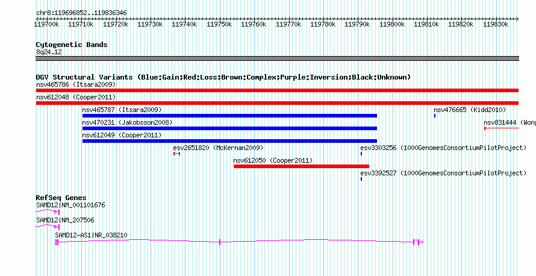Screen dimensions: 536x276
Task: Click the 119820k ruler label
Action: coord(461,24)
